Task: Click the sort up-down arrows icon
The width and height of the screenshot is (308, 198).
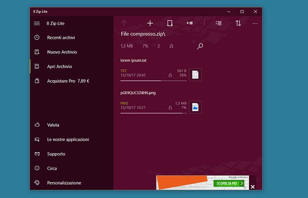Action: coord(238,23)
